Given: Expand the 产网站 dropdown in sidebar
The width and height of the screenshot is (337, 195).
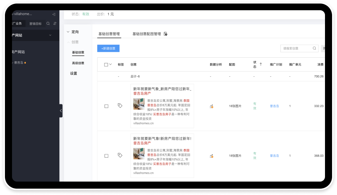Looking at the screenshot, I should coord(50,35).
